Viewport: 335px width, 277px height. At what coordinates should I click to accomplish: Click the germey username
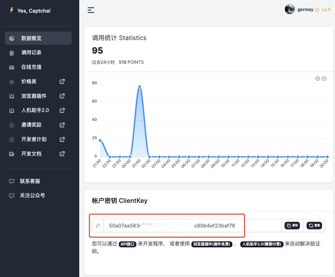pyautogui.click(x=305, y=9)
